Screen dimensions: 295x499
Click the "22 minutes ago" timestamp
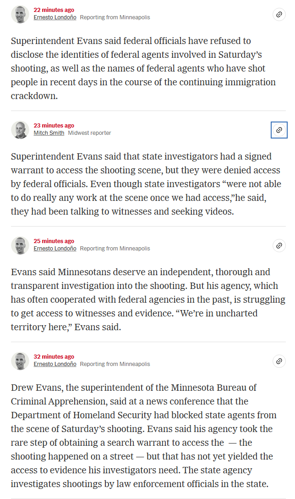tap(54, 10)
